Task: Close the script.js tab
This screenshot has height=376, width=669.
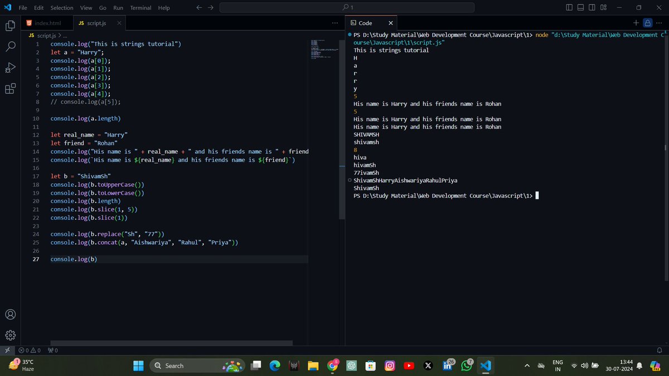Action: (x=119, y=23)
